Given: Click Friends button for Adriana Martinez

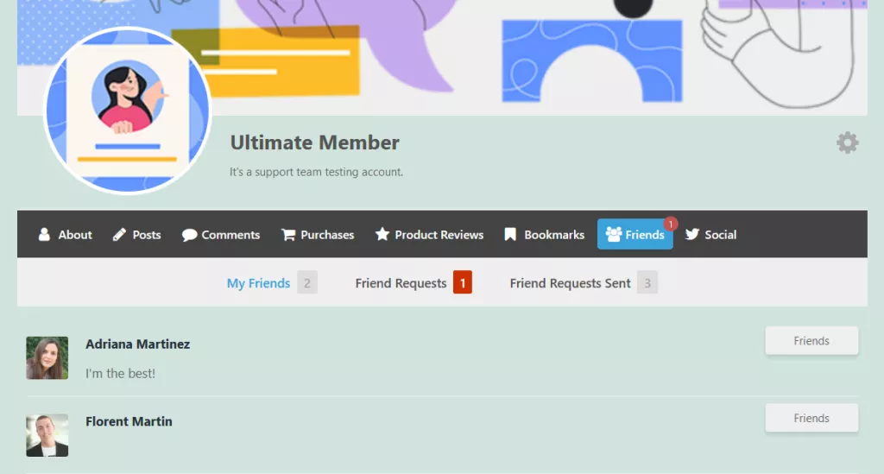Looking at the screenshot, I should 811,341.
